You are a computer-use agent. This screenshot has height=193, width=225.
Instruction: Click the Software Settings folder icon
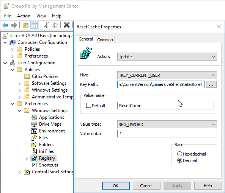pos(27,83)
